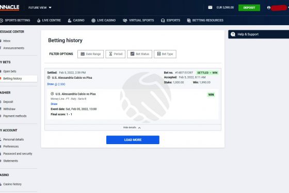
Task: Click the calendar icon in Date Range filter
Action: (83, 54)
